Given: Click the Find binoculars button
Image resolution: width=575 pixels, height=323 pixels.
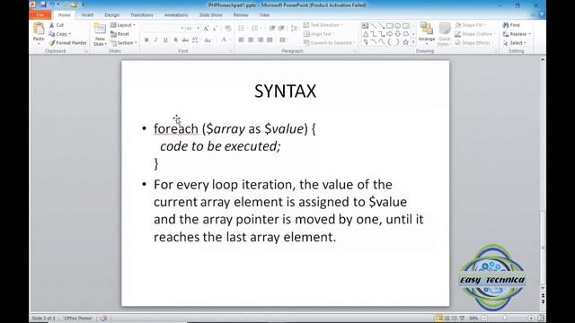Looking at the screenshot, I should click(511, 25).
